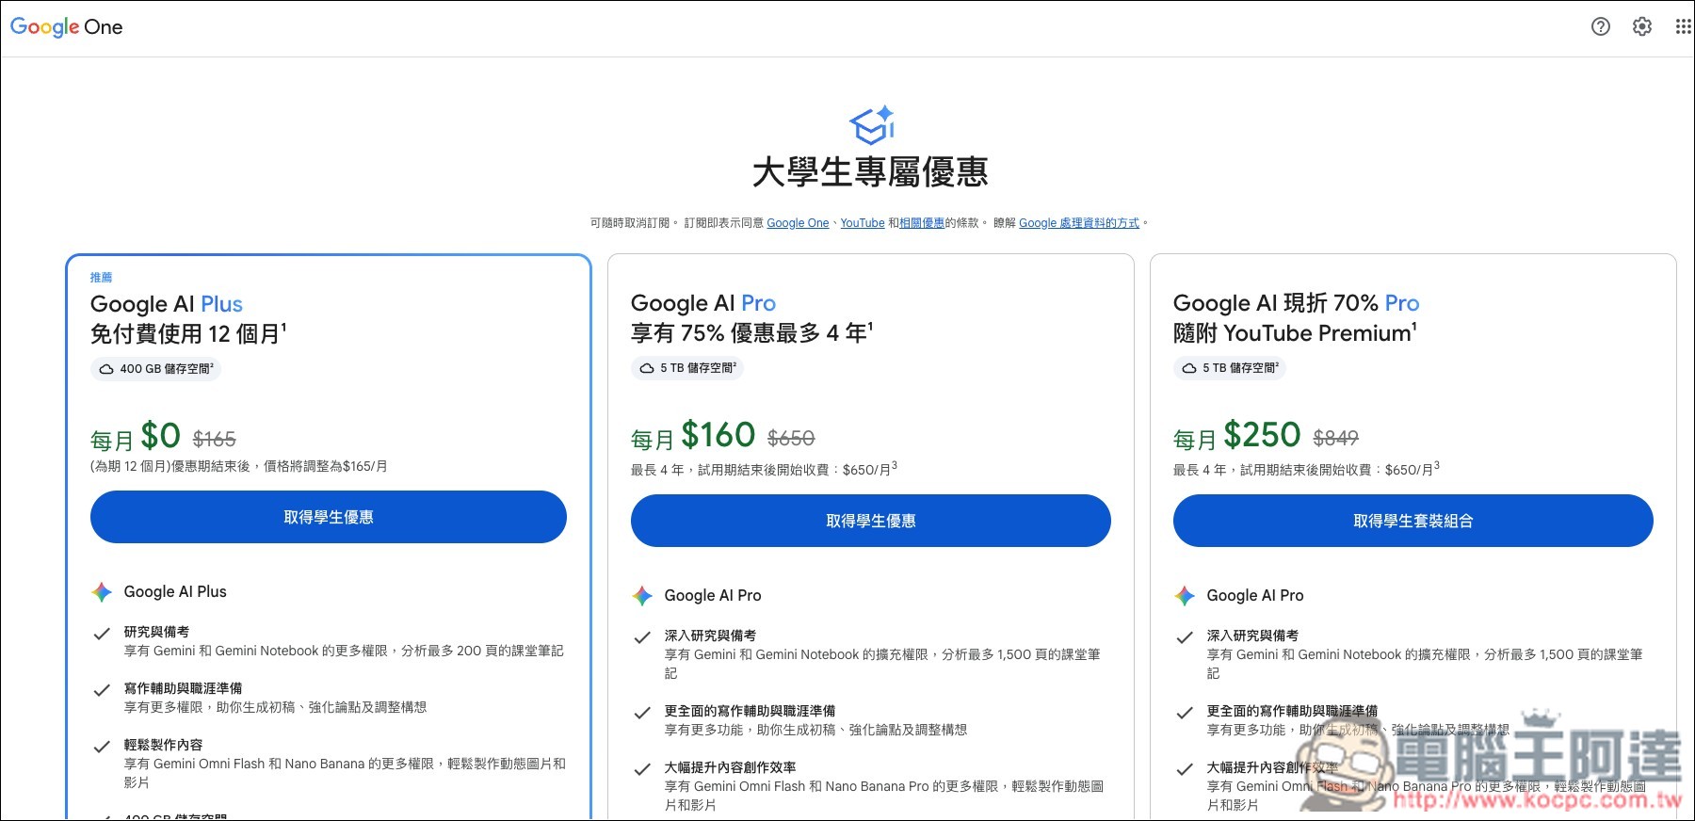Viewport: 1695px width, 821px height.
Task: Click 取得學生套裝組合 button
Action: (1413, 521)
